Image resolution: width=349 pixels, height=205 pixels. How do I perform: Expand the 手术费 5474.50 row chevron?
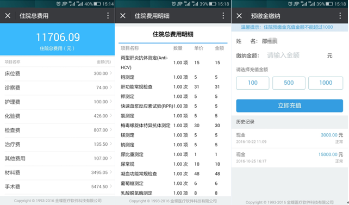[x=111, y=187]
